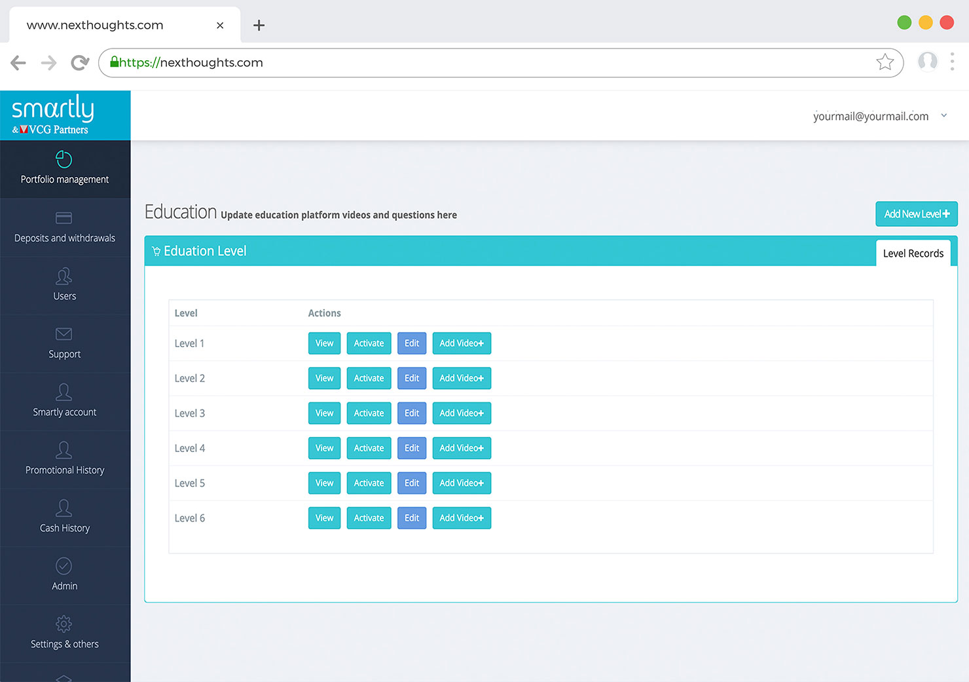Open the browser three-dot menu
This screenshot has height=682, width=969.
[952, 62]
